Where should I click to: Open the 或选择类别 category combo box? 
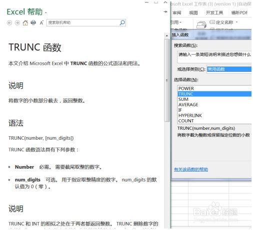click(229, 69)
